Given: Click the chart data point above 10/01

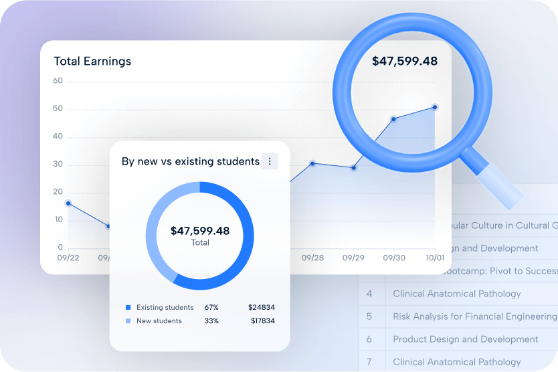Looking at the screenshot, I should tap(435, 107).
